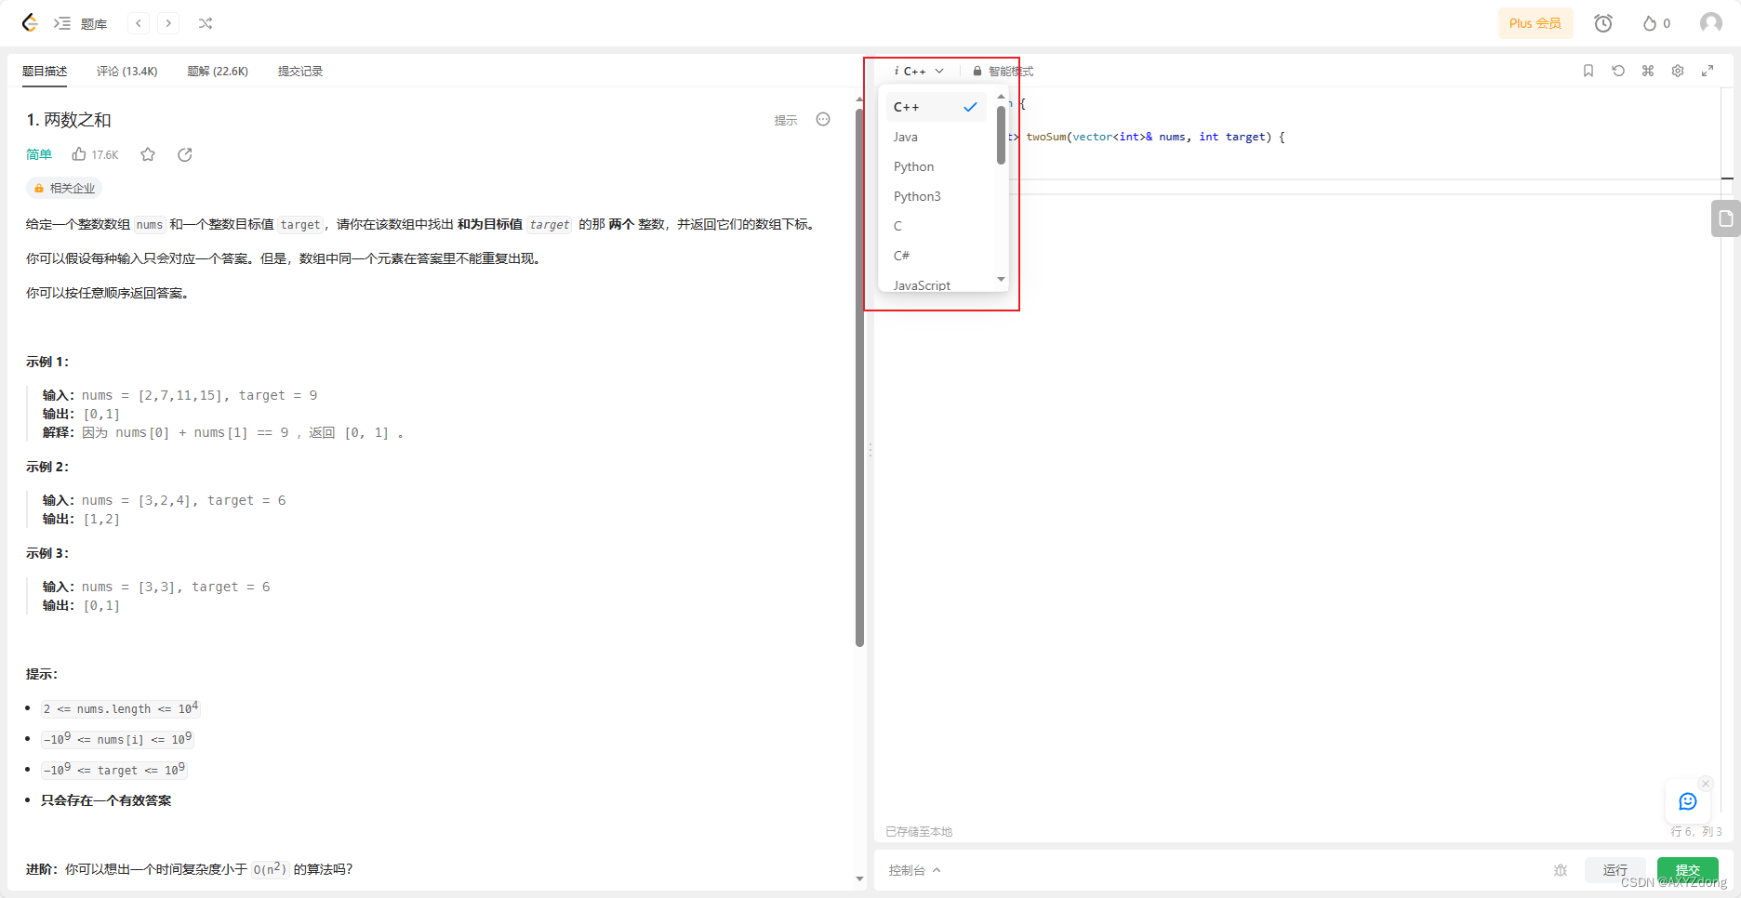Click the smart mode lock icon
The width and height of the screenshot is (1741, 898).
click(977, 71)
